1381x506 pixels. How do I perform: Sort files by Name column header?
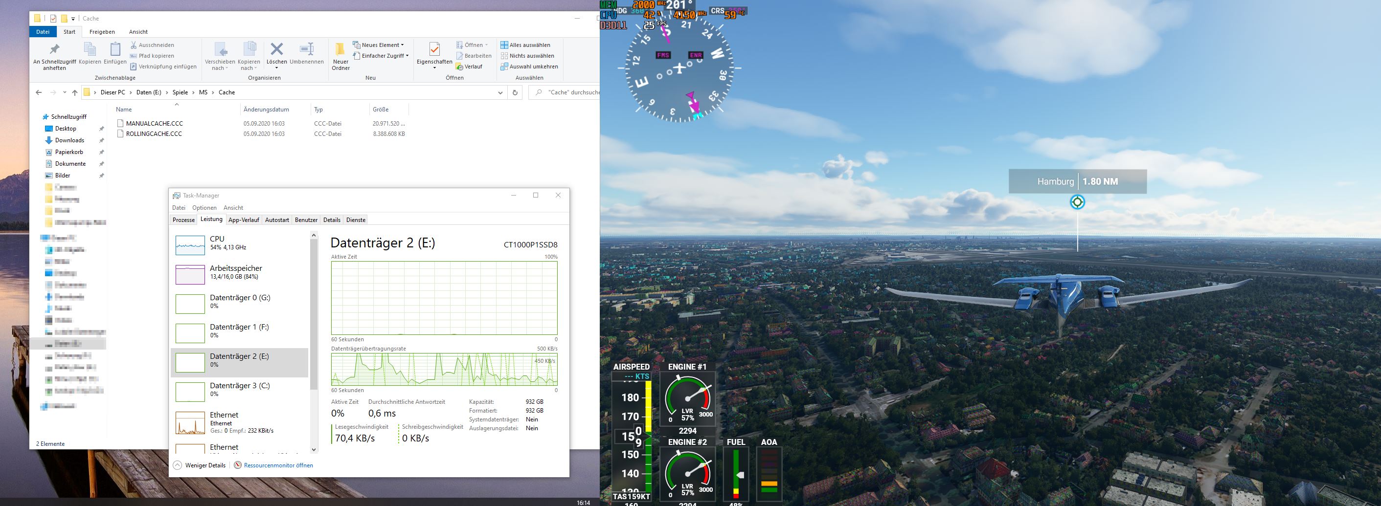(177, 110)
